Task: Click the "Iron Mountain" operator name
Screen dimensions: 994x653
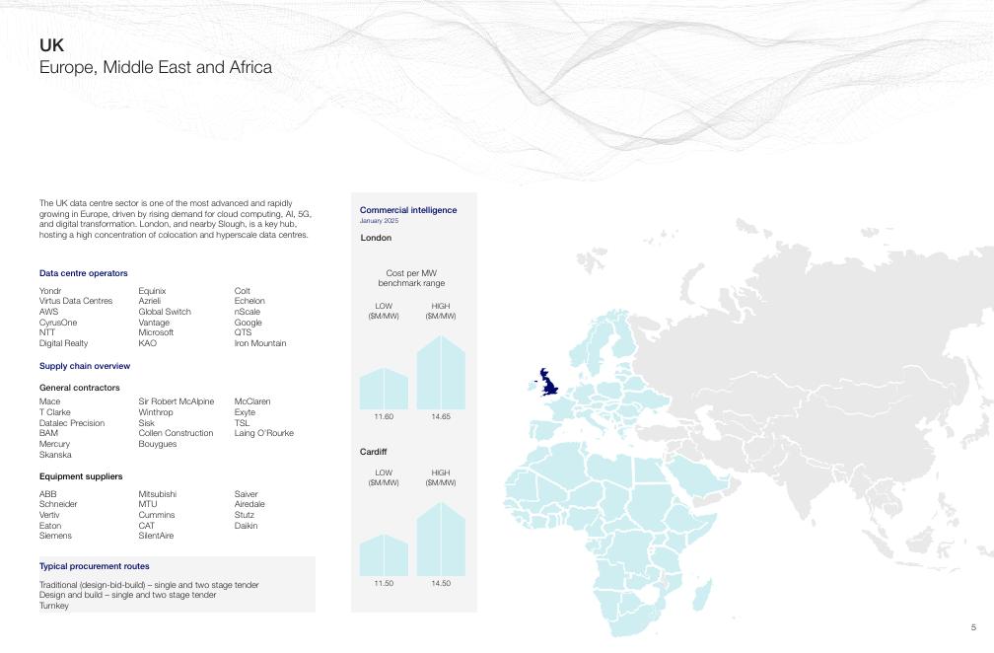Action: [260, 343]
